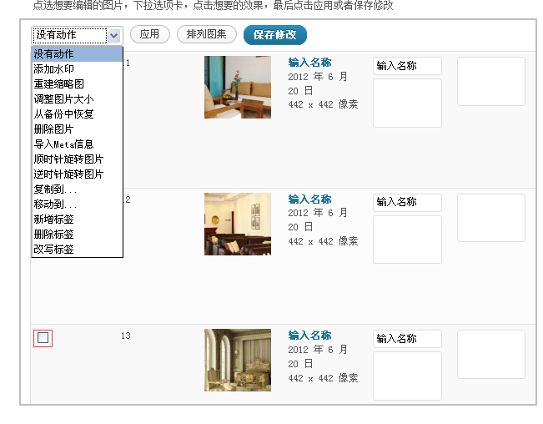543x424 pixels.
Task: Select 调整图片大小 in the action list
Action: (x=63, y=99)
